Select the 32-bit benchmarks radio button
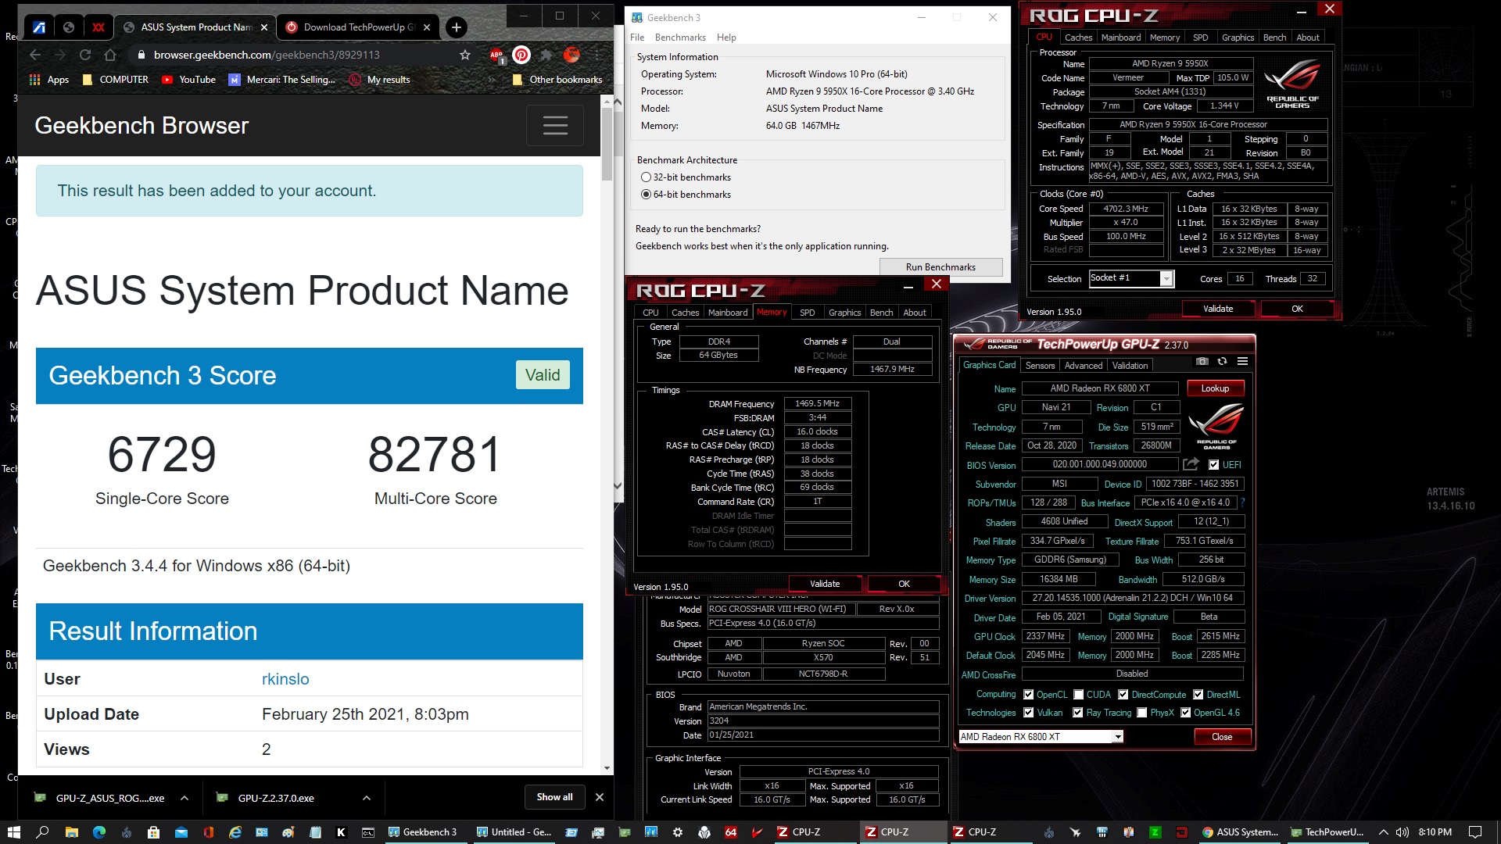Image resolution: width=1501 pixels, height=844 pixels. pyautogui.click(x=646, y=177)
